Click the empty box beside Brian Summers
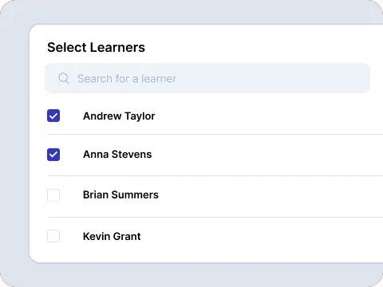Image resolution: width=383 pixels, height=287 pixels. (x=53, y=195)
